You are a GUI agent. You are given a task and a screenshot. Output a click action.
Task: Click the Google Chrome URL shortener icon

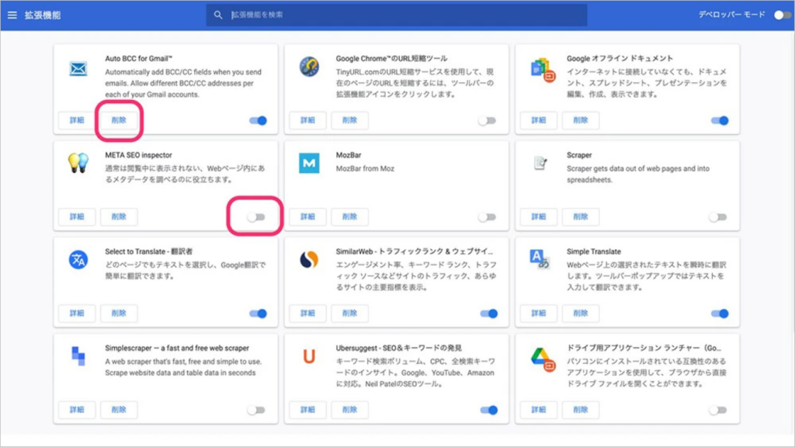tap(309, 67)
